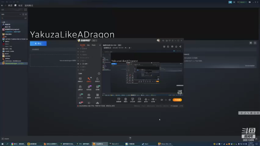This screenshot has width=260, height=146.
Task: Mute the microphone in streaming toolbar
Action: [x=146, y=100]
